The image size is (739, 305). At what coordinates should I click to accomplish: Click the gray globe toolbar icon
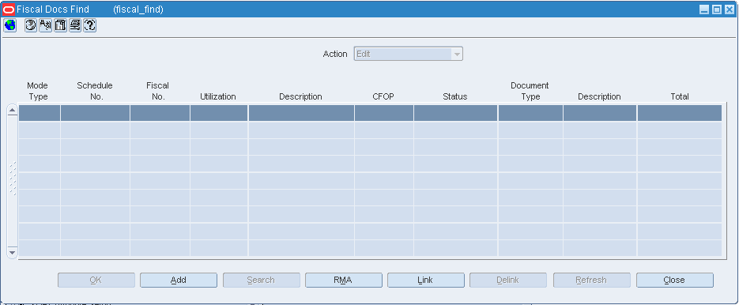click(31, 25)
